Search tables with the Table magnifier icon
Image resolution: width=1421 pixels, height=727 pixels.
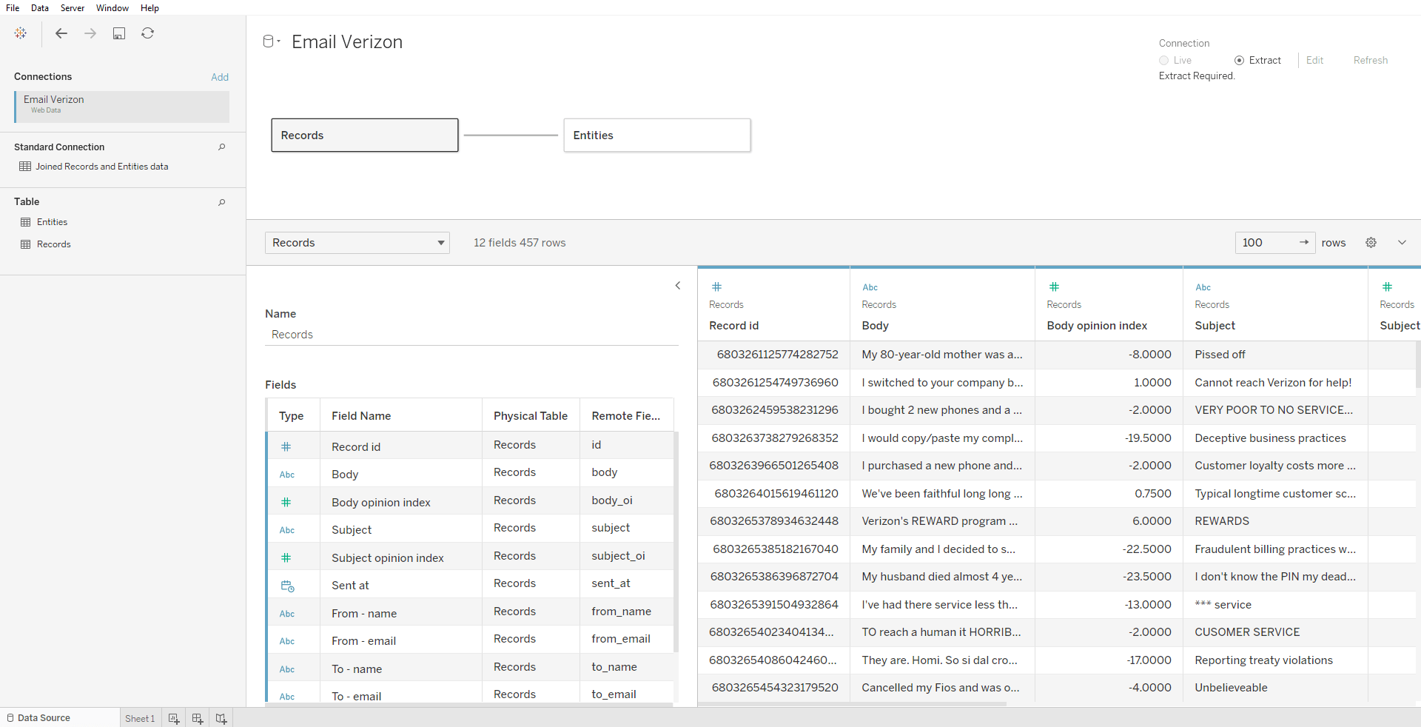pyautogui.click(x=221, y=201)
